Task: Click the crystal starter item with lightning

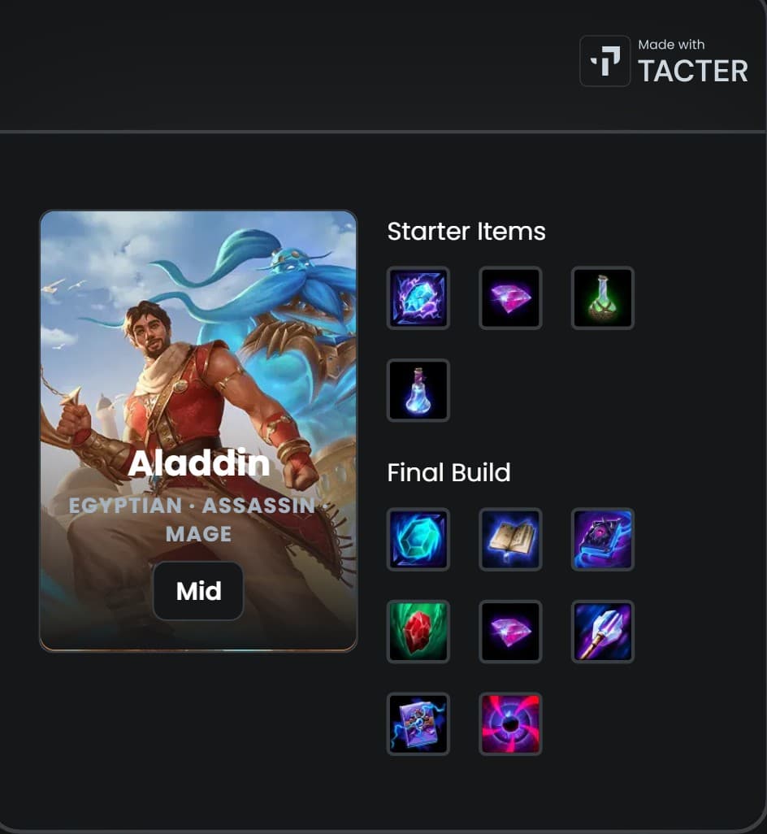Action: coord(418,298)
